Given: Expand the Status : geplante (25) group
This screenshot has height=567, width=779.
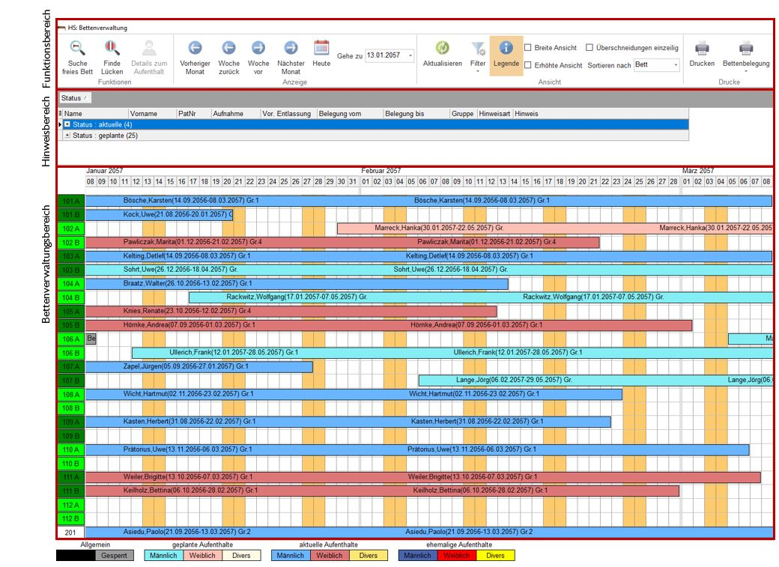Looking at the screenshot, I should click(67, 136).
